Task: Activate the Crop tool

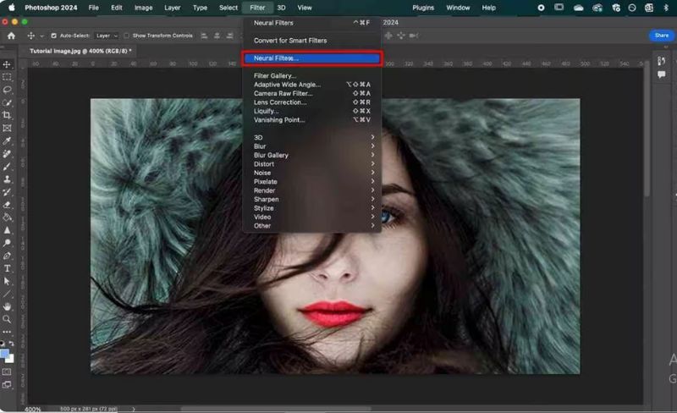Action: (7, 115)
